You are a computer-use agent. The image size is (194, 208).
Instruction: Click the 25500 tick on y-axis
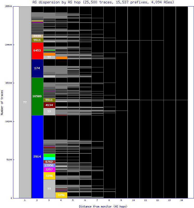pyautogui.click(x=9, y=6)
